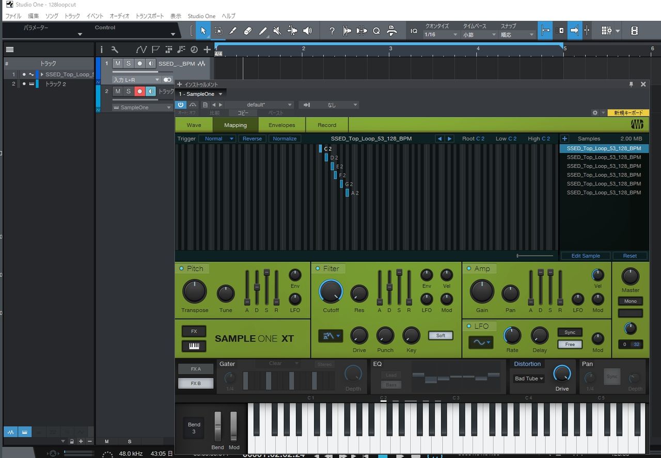Pick the Split (knife) tool
Viewport: 661px width, 458px height.
[x=233, y=31]
